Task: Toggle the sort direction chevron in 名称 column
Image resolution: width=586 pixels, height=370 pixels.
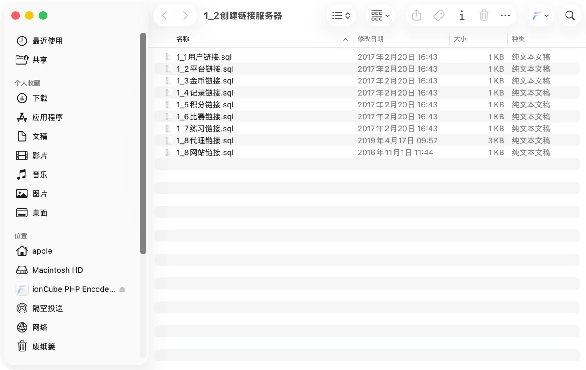Action: point(345,39)
